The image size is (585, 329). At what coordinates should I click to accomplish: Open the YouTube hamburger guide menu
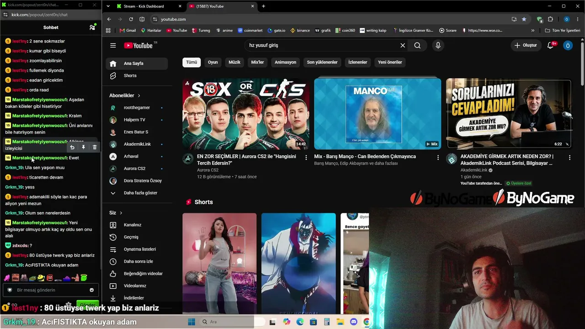[x=113, y=45]
